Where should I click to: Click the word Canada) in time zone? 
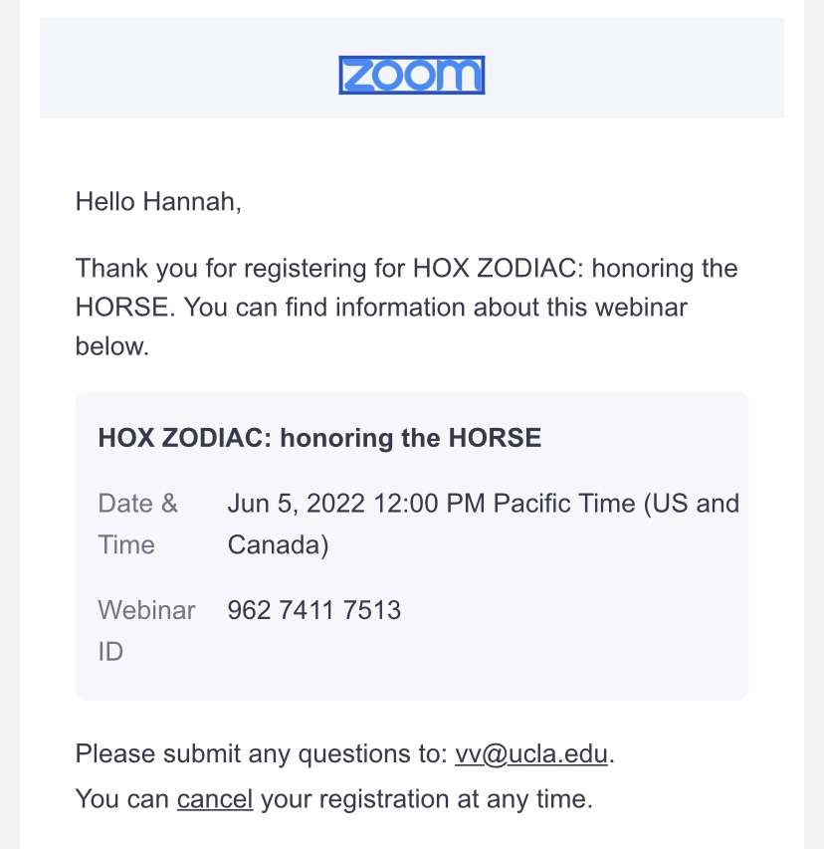tap(278, 545)
